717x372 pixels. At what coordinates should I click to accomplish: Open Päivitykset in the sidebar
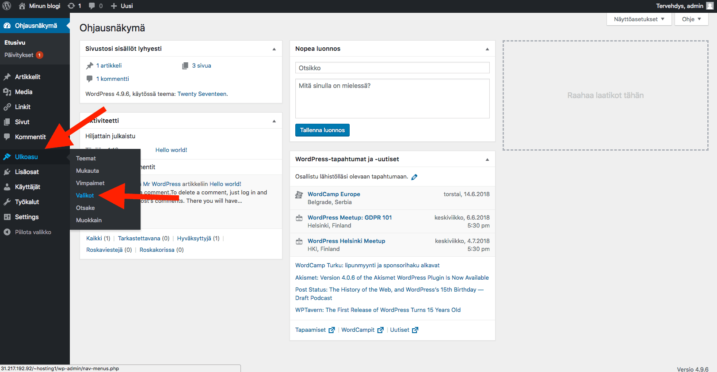coord(19,55)
